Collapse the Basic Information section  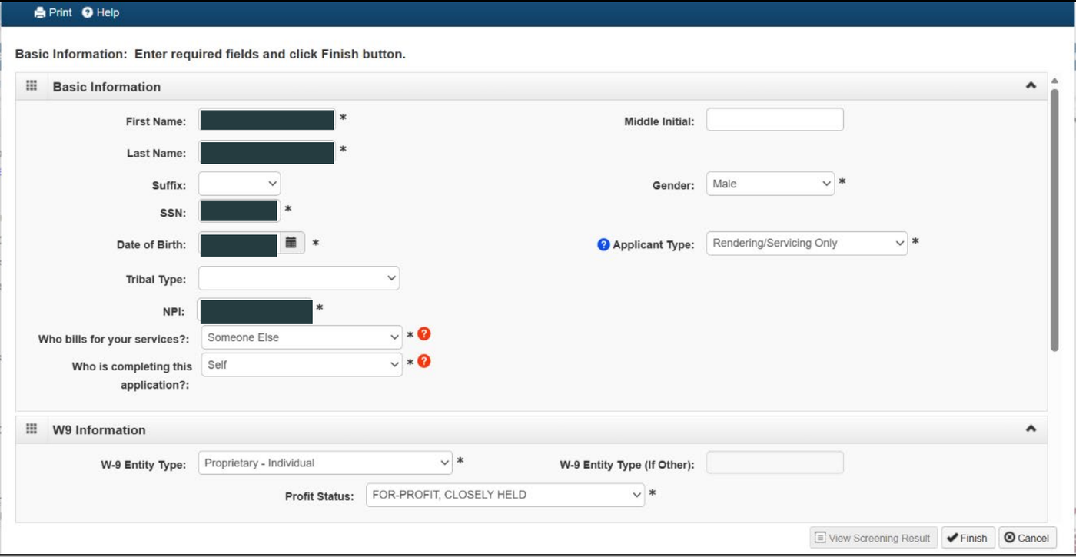click(1031, 86)
